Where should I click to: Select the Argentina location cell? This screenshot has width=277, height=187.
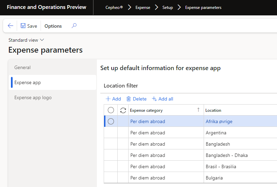[216, 133]
